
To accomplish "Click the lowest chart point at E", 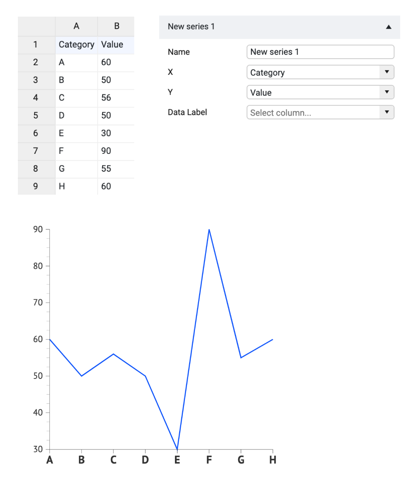I will click(x=177, y=448).
